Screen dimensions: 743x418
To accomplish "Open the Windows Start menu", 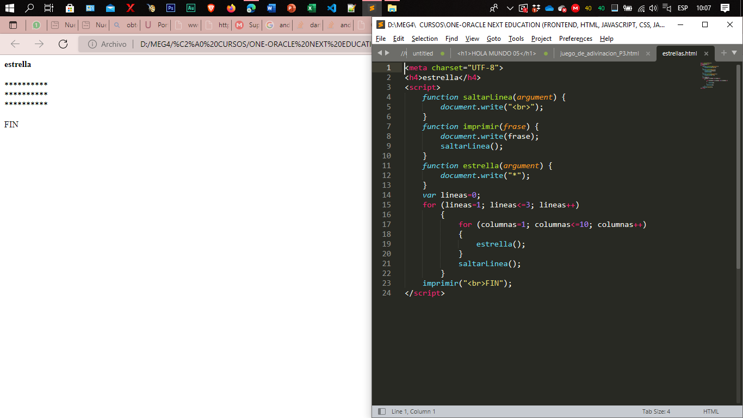I will 9,8.
